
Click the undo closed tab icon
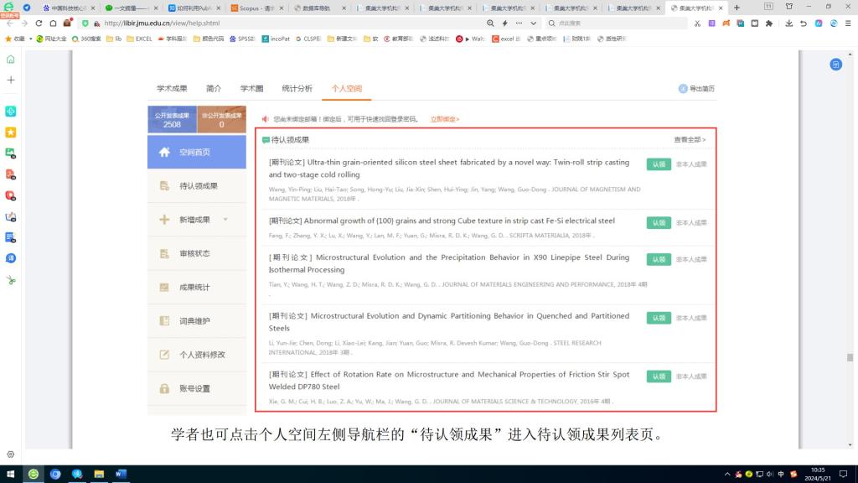click(x=803, y=23)
